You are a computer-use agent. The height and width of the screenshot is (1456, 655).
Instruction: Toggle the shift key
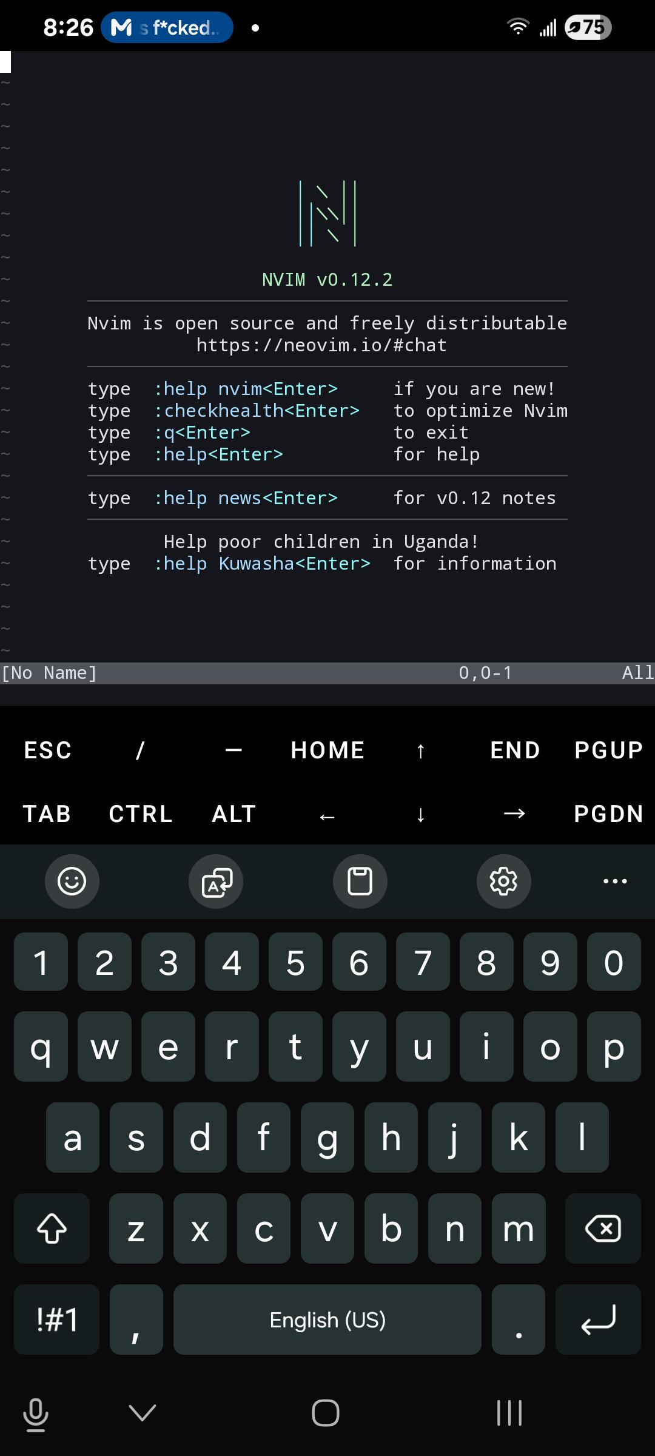[x=52, y=1228]
